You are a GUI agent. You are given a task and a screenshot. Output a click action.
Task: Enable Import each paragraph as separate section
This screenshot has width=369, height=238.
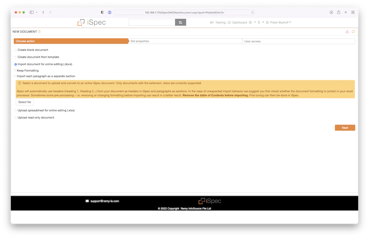(15, 76)
